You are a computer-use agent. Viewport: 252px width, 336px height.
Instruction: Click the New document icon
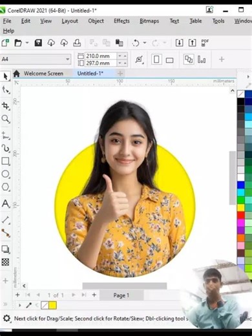point(5,43)
